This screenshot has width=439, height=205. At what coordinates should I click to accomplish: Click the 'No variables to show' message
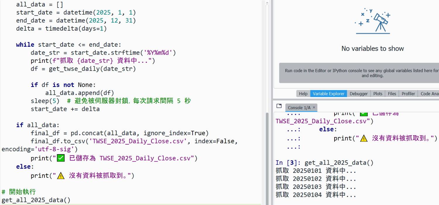[373, 48]
